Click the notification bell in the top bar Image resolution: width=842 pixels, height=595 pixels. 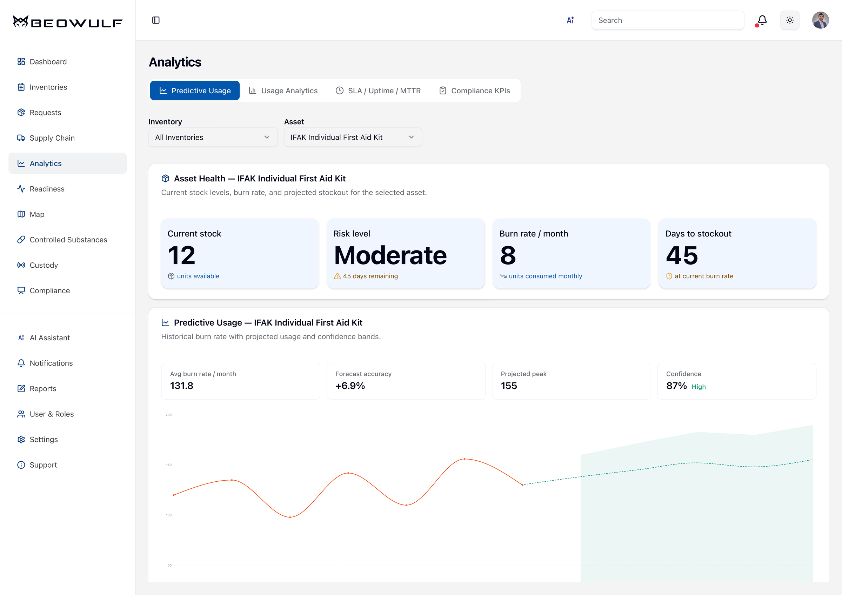[x=761, y=20]
